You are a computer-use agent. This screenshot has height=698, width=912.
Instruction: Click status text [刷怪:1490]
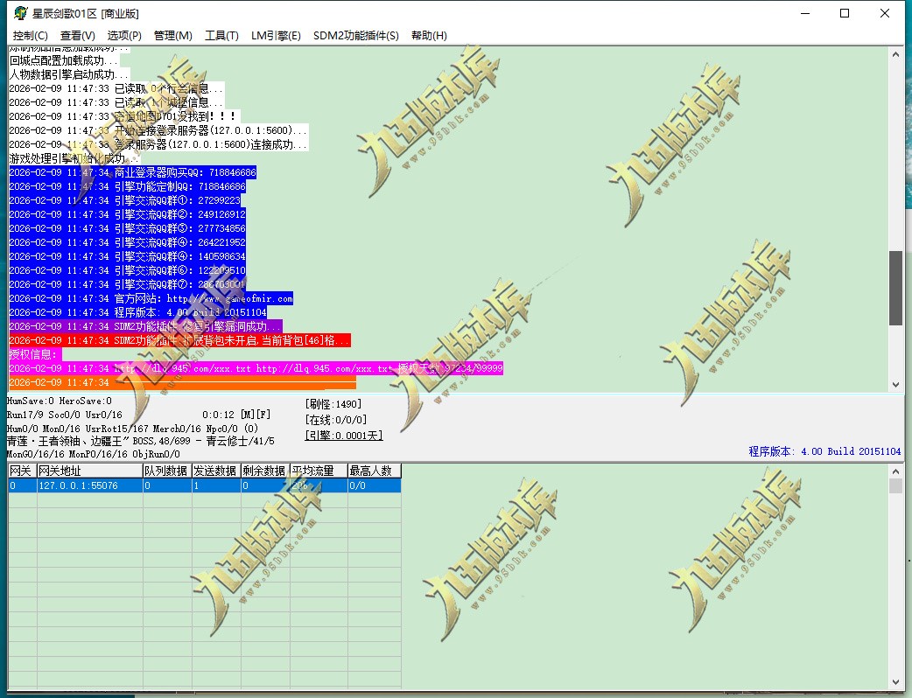tap(333, 404)
